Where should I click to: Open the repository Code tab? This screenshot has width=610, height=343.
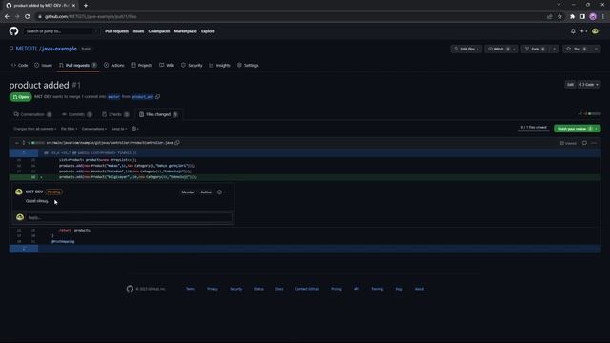(x=20, y=66)
